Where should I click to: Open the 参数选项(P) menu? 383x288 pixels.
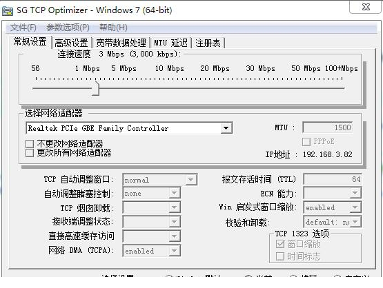pyautogui.click(x=68, y=28)
